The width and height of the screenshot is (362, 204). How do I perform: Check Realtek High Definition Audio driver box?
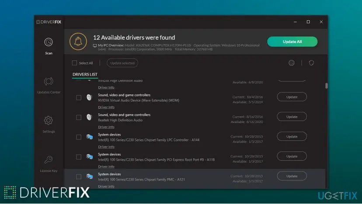(79, 118)
